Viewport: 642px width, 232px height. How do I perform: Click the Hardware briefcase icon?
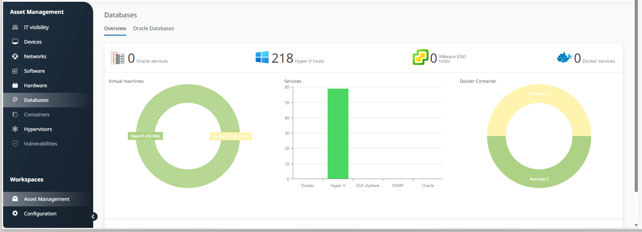(15, 86)
